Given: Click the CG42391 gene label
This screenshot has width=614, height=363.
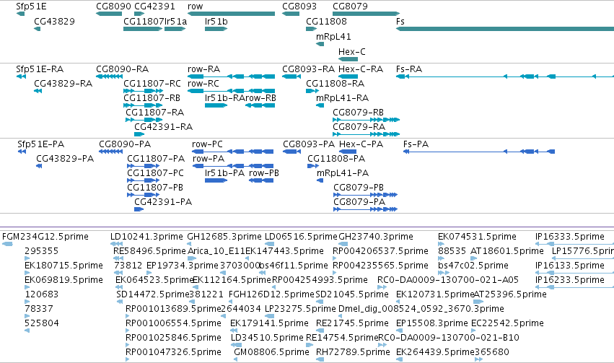Looking at the screenshot, I should (154, 6).
